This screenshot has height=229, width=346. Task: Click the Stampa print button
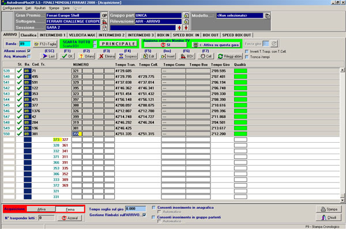click(x=329, y=209)
